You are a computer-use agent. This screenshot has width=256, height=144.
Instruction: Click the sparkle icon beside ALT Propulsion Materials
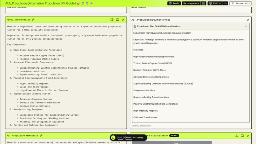41,135
